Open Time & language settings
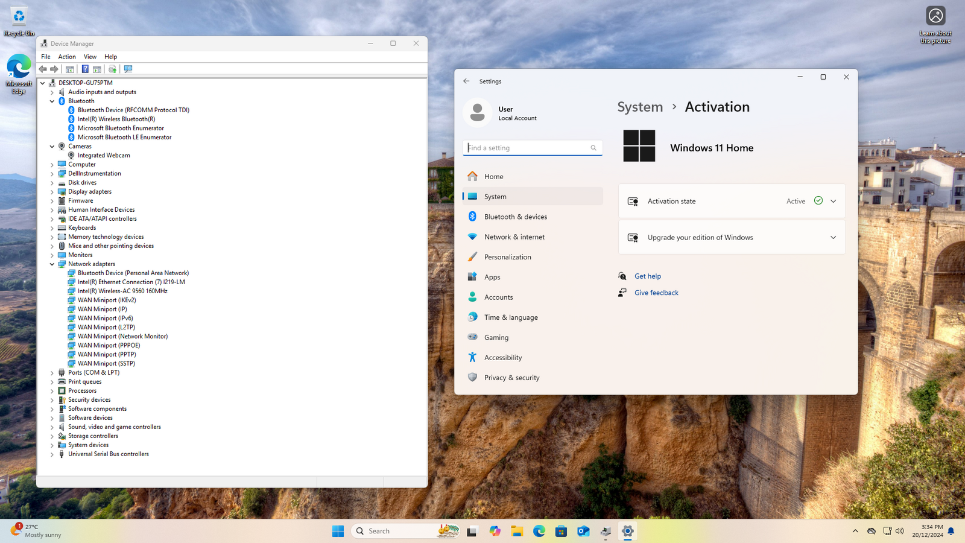965x543 pixels. (x=533, y=317)
